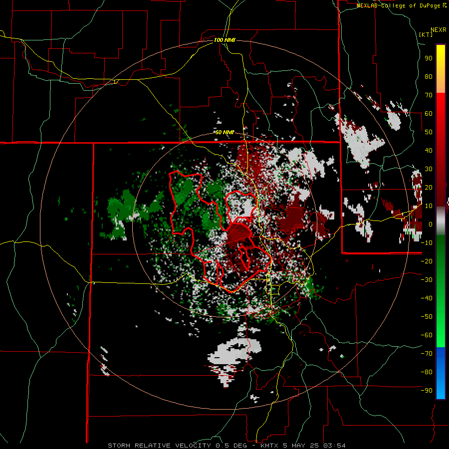Click the 80 value on the velocity scale
This screenshot has height=449, width=449.
pyautogui.click(x=429, y=76)
